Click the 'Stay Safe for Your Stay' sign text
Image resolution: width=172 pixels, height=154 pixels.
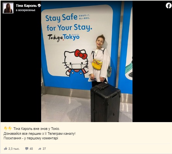[69, 23]
